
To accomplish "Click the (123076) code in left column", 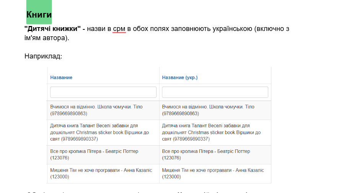I will [60, 158].
